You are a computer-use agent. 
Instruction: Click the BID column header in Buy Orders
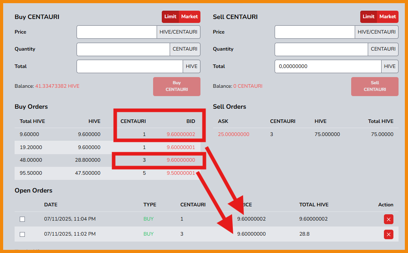191,121
